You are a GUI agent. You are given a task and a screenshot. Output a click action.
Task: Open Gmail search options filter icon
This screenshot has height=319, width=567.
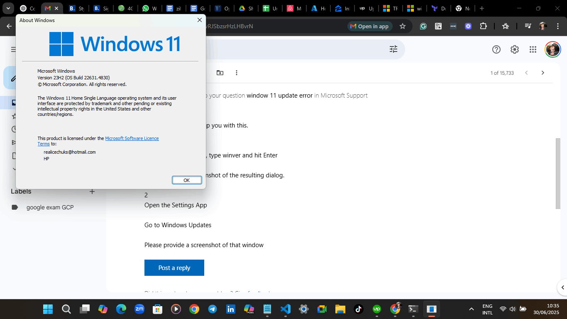pos(393,49)
